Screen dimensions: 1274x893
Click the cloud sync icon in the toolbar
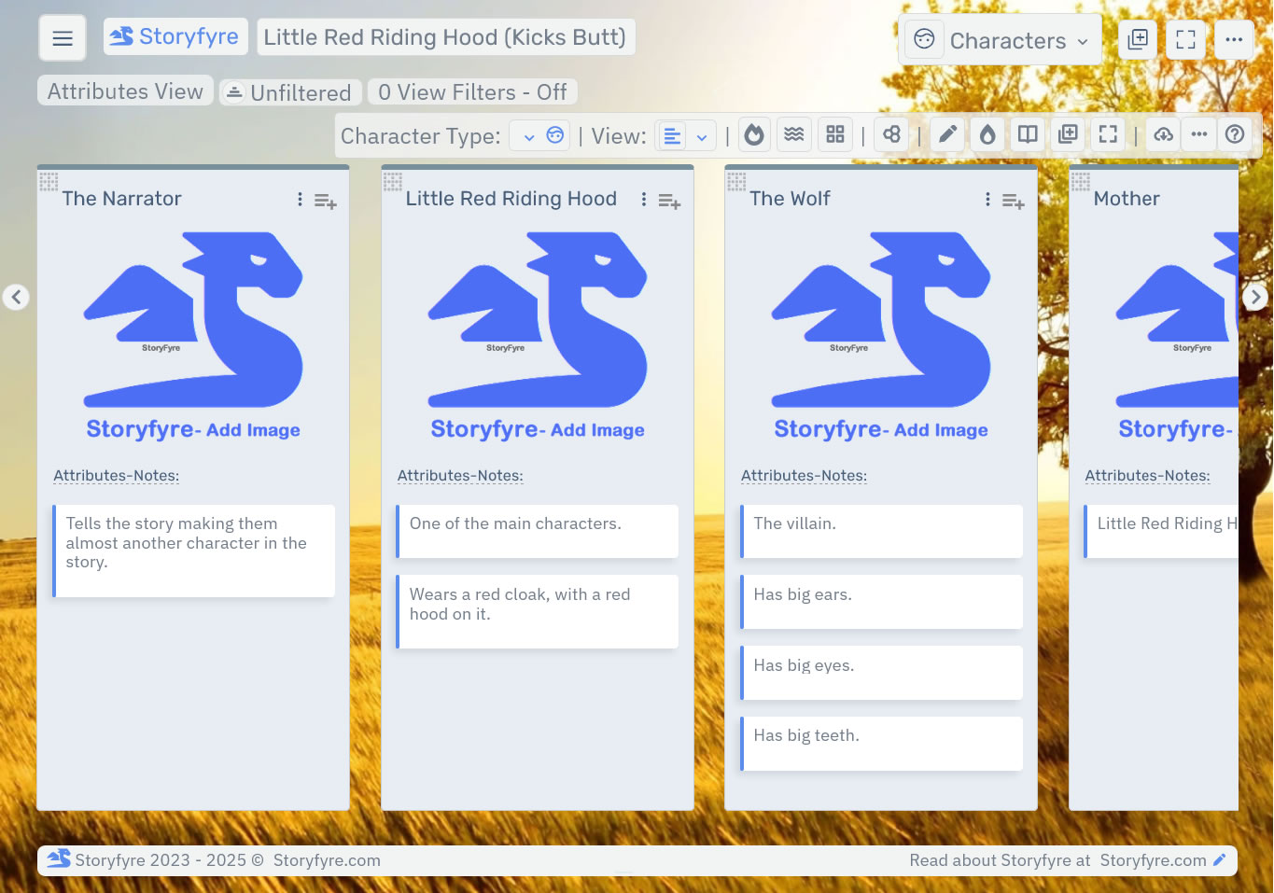point(1162,133)
